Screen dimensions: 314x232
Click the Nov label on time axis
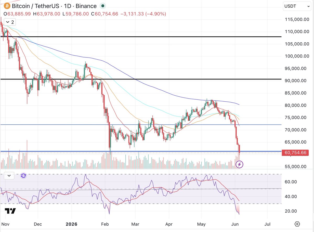tap(5, 224)
